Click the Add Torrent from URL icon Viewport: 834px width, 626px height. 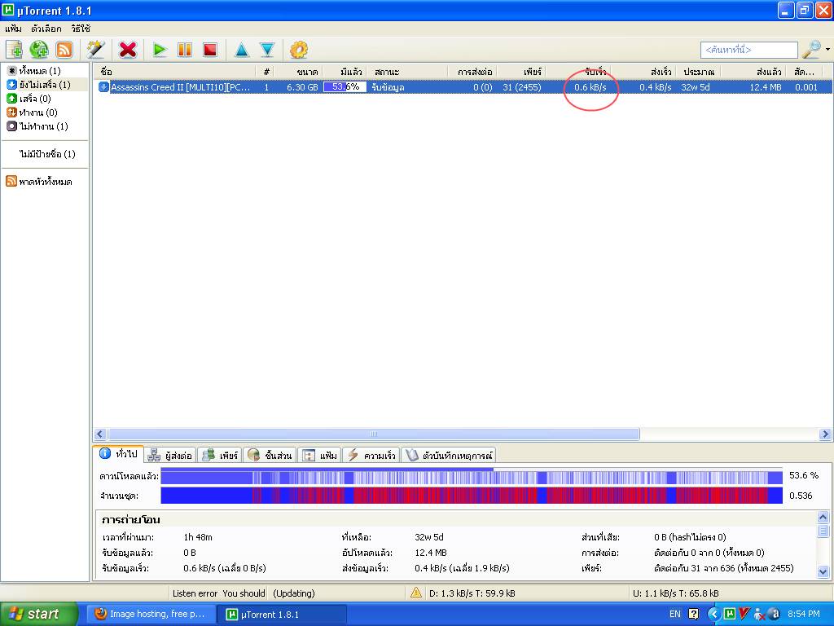coord(39,50)
